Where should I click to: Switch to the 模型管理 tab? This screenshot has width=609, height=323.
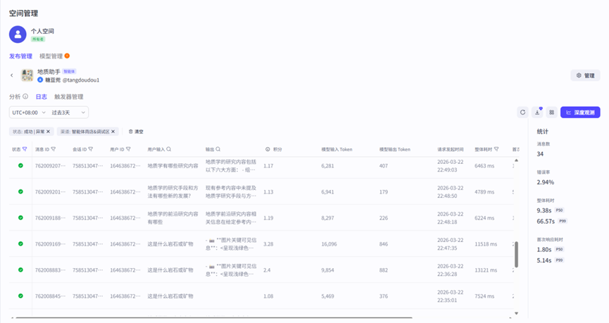click(51, 56)
